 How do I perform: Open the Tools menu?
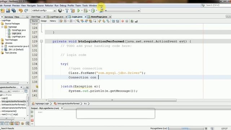pyautogui.click(x=85, y=5)
